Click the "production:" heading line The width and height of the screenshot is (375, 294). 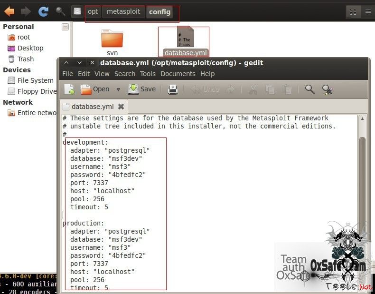[83, 223]
